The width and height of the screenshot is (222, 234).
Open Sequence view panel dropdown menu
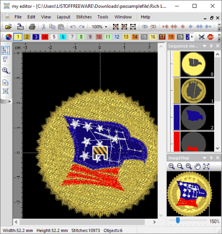204,46
